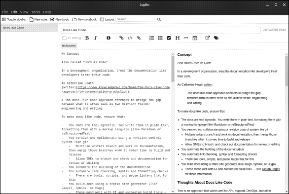This screenshot has height=194, width=289.
Task: Insert a bulleted list
Action: coord(160,38)
